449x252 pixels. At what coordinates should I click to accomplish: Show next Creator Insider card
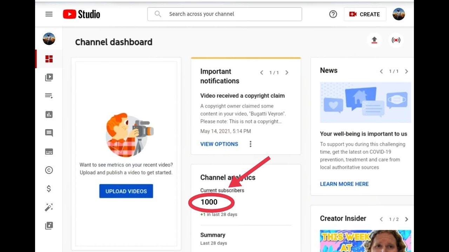click(x=407, y=219)
